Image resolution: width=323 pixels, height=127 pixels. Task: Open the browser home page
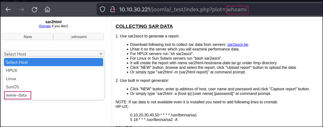(47, 9)
